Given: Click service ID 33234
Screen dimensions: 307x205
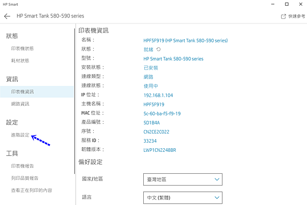Looking at the screenshot, I should pyautogui.click(x=150, y=141).
